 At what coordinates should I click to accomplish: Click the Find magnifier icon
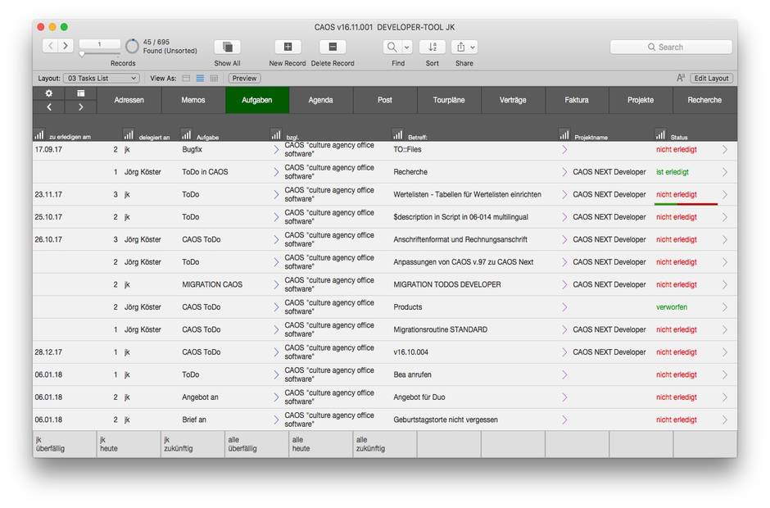(x=392, y=47)
